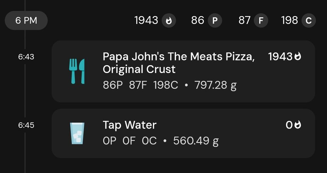327x173 pixels.
Task: Click the protein P badge icon
Action: coord(215,21)
